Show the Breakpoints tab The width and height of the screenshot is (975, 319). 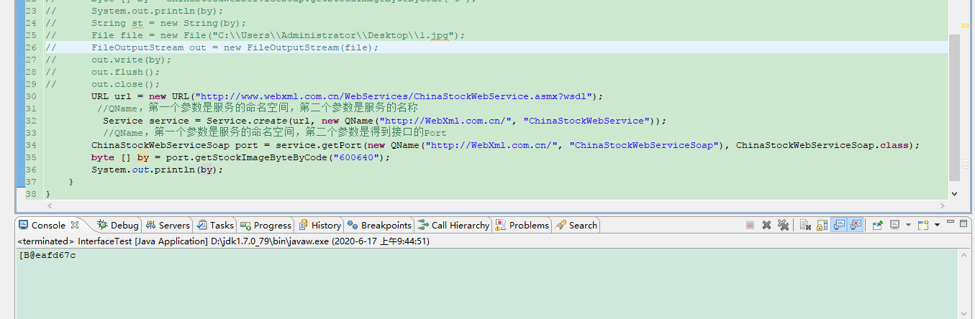click(x=379, y=225)
